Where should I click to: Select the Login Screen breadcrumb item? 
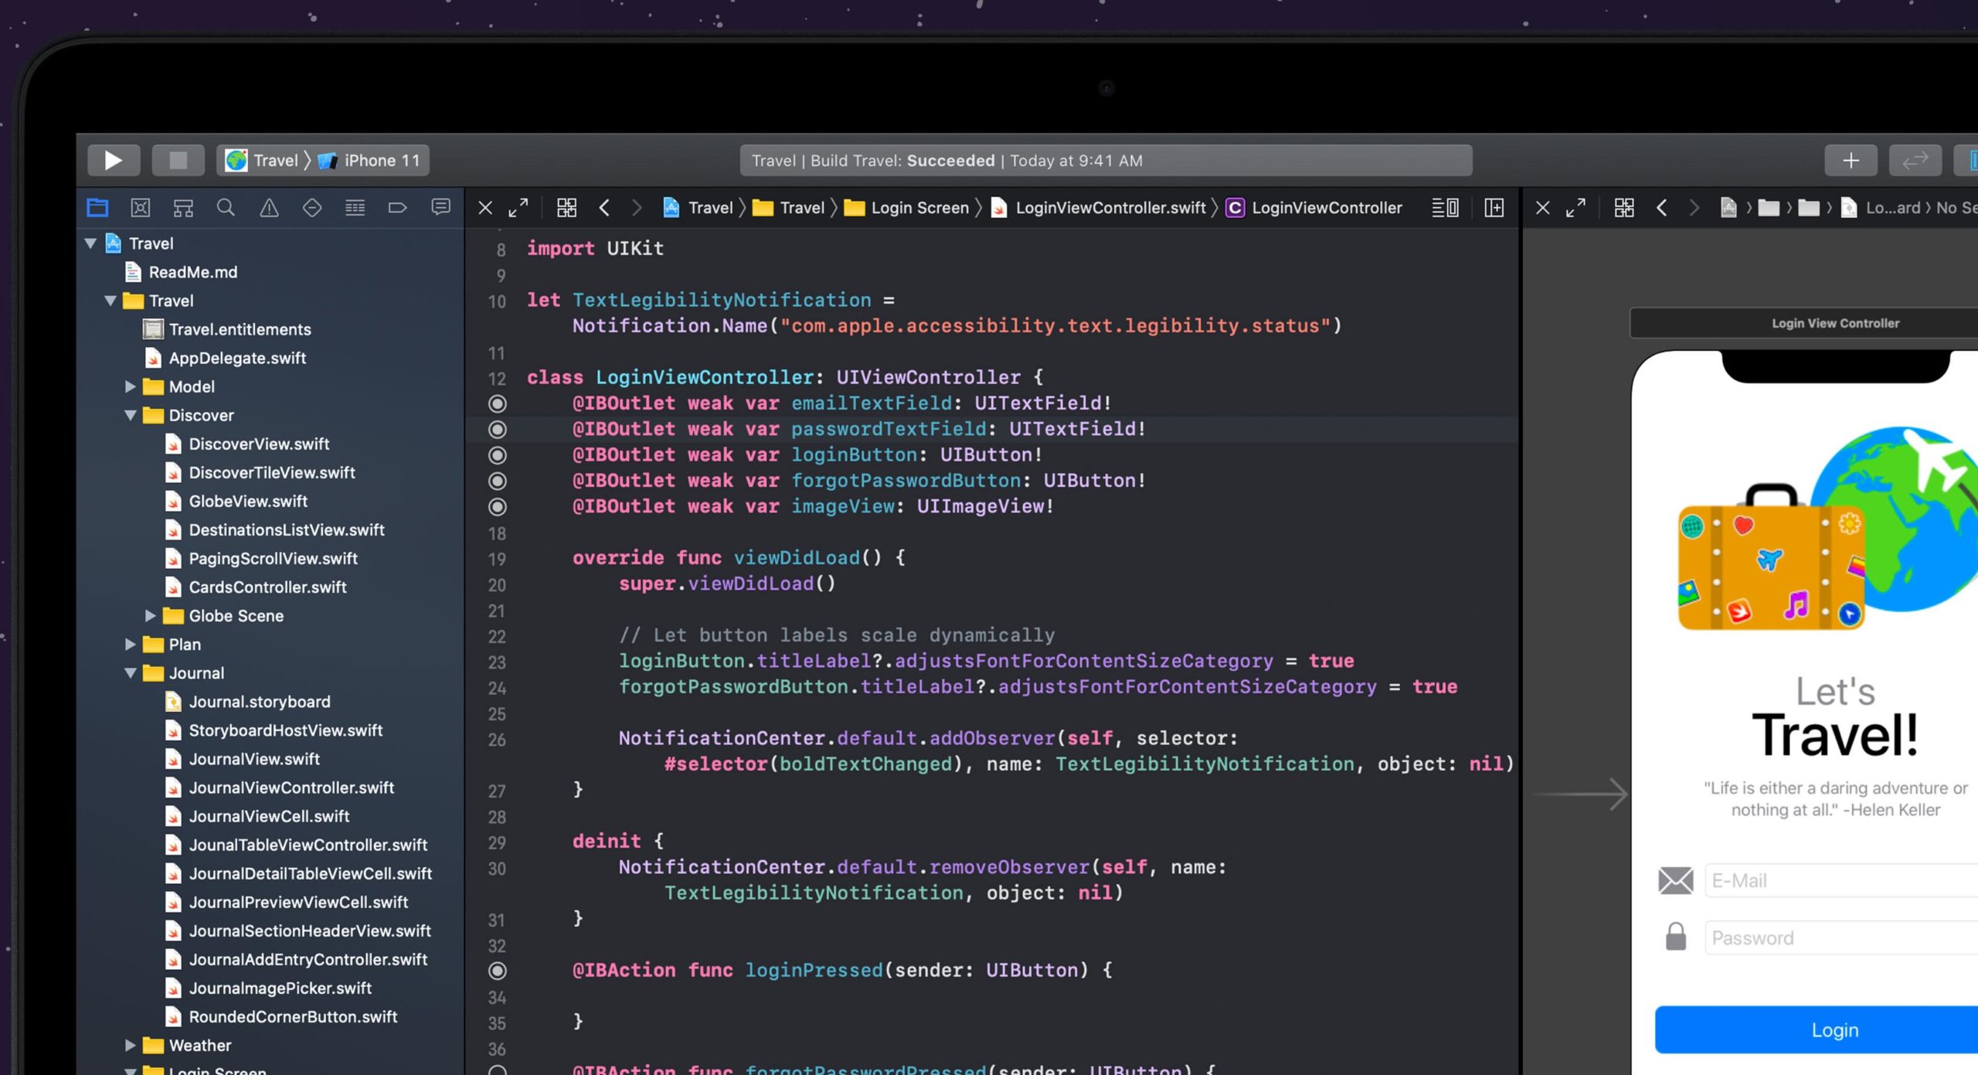tap(919, 207)
